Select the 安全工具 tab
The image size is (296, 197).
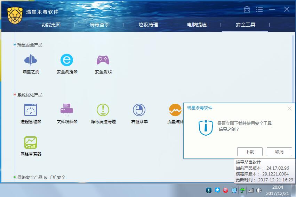point(246,25)
